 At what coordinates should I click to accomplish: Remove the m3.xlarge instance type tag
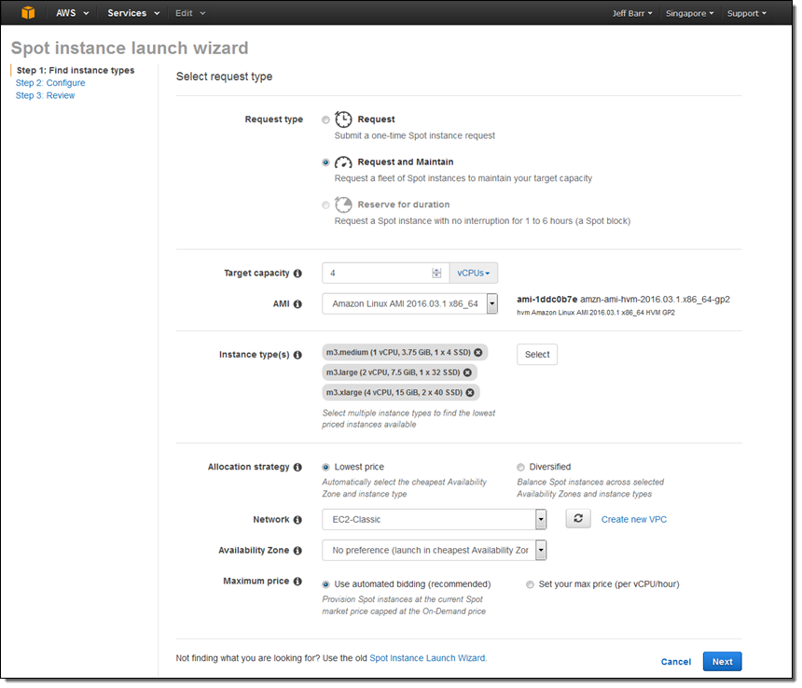click(x=469, y=393)
